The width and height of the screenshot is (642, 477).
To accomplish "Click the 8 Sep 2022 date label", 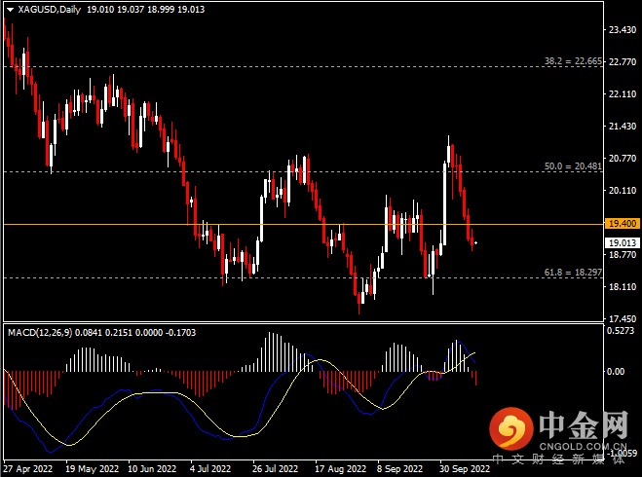I will pyautogui.click(x=399, y=469).
